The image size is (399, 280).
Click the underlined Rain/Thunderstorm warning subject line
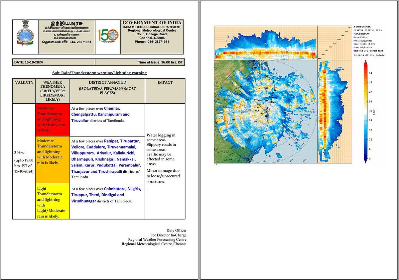(99, 73)
